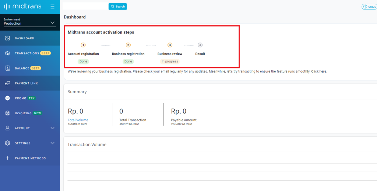Click the 'Payable Amount' label
377x191 pixels.
point(184,120)
